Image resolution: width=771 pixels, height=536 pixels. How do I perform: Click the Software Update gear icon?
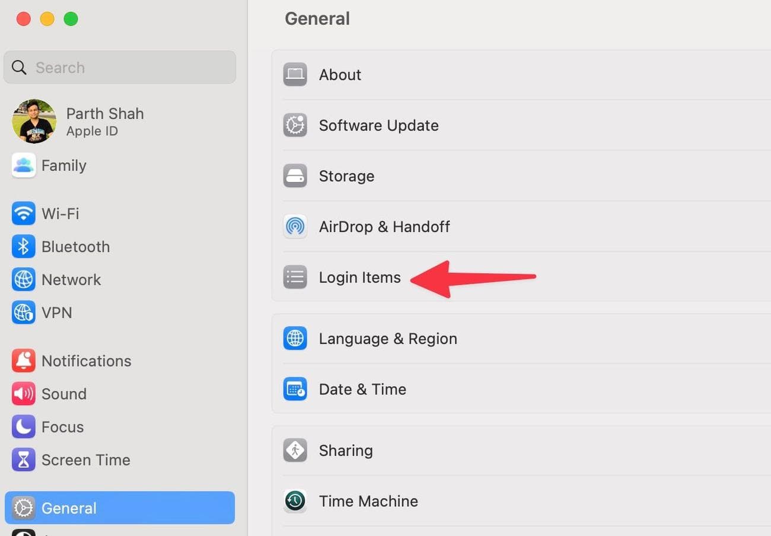295,125
